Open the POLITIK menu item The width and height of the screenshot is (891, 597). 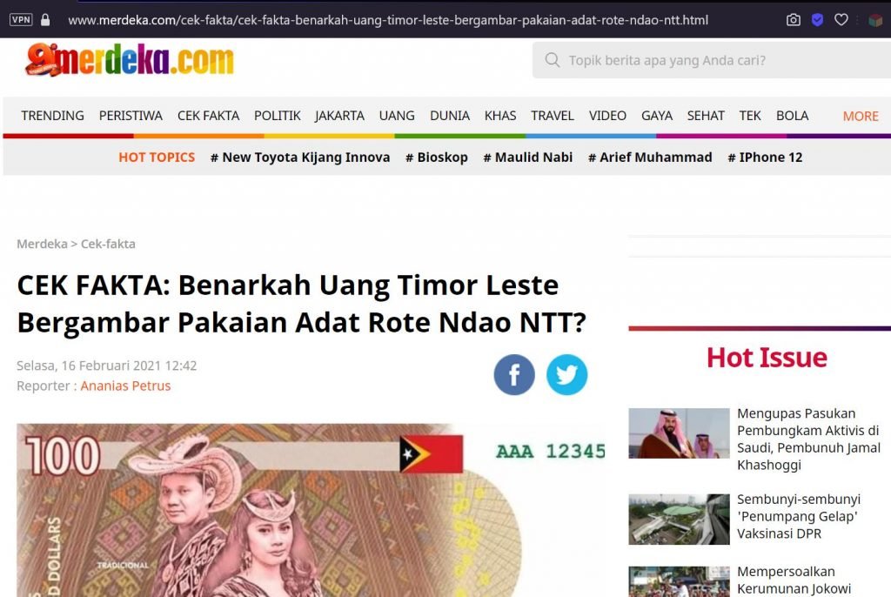(278, 116)
